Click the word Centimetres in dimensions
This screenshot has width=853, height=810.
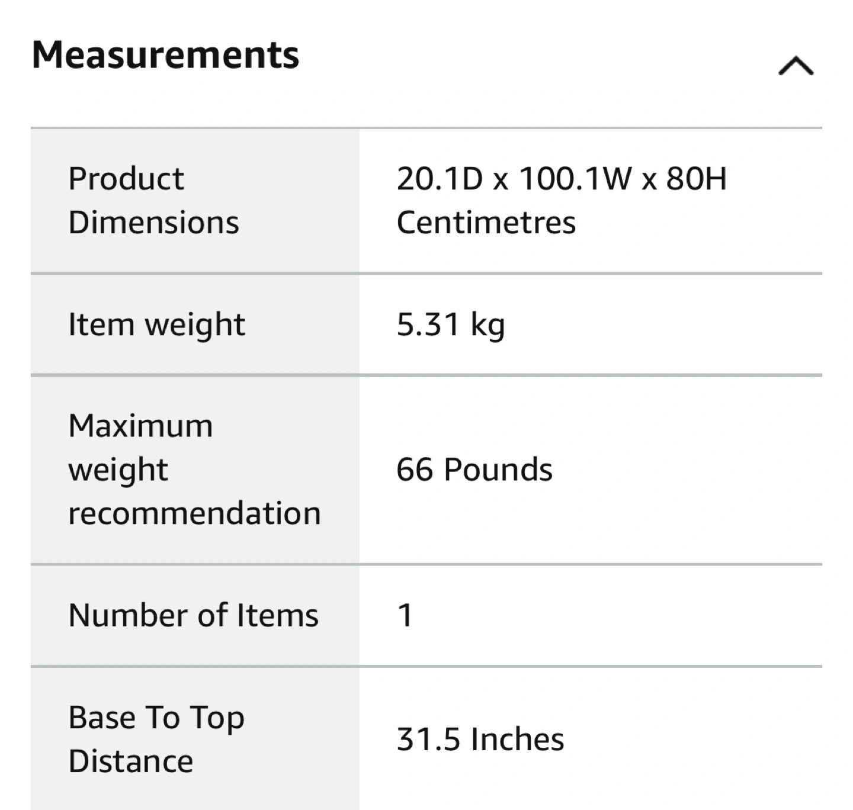[x=486, y=223]
